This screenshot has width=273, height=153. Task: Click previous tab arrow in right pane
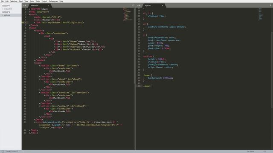[138, 5]
